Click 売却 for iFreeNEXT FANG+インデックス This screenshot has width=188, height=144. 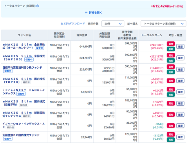click(x=171, y=95)
